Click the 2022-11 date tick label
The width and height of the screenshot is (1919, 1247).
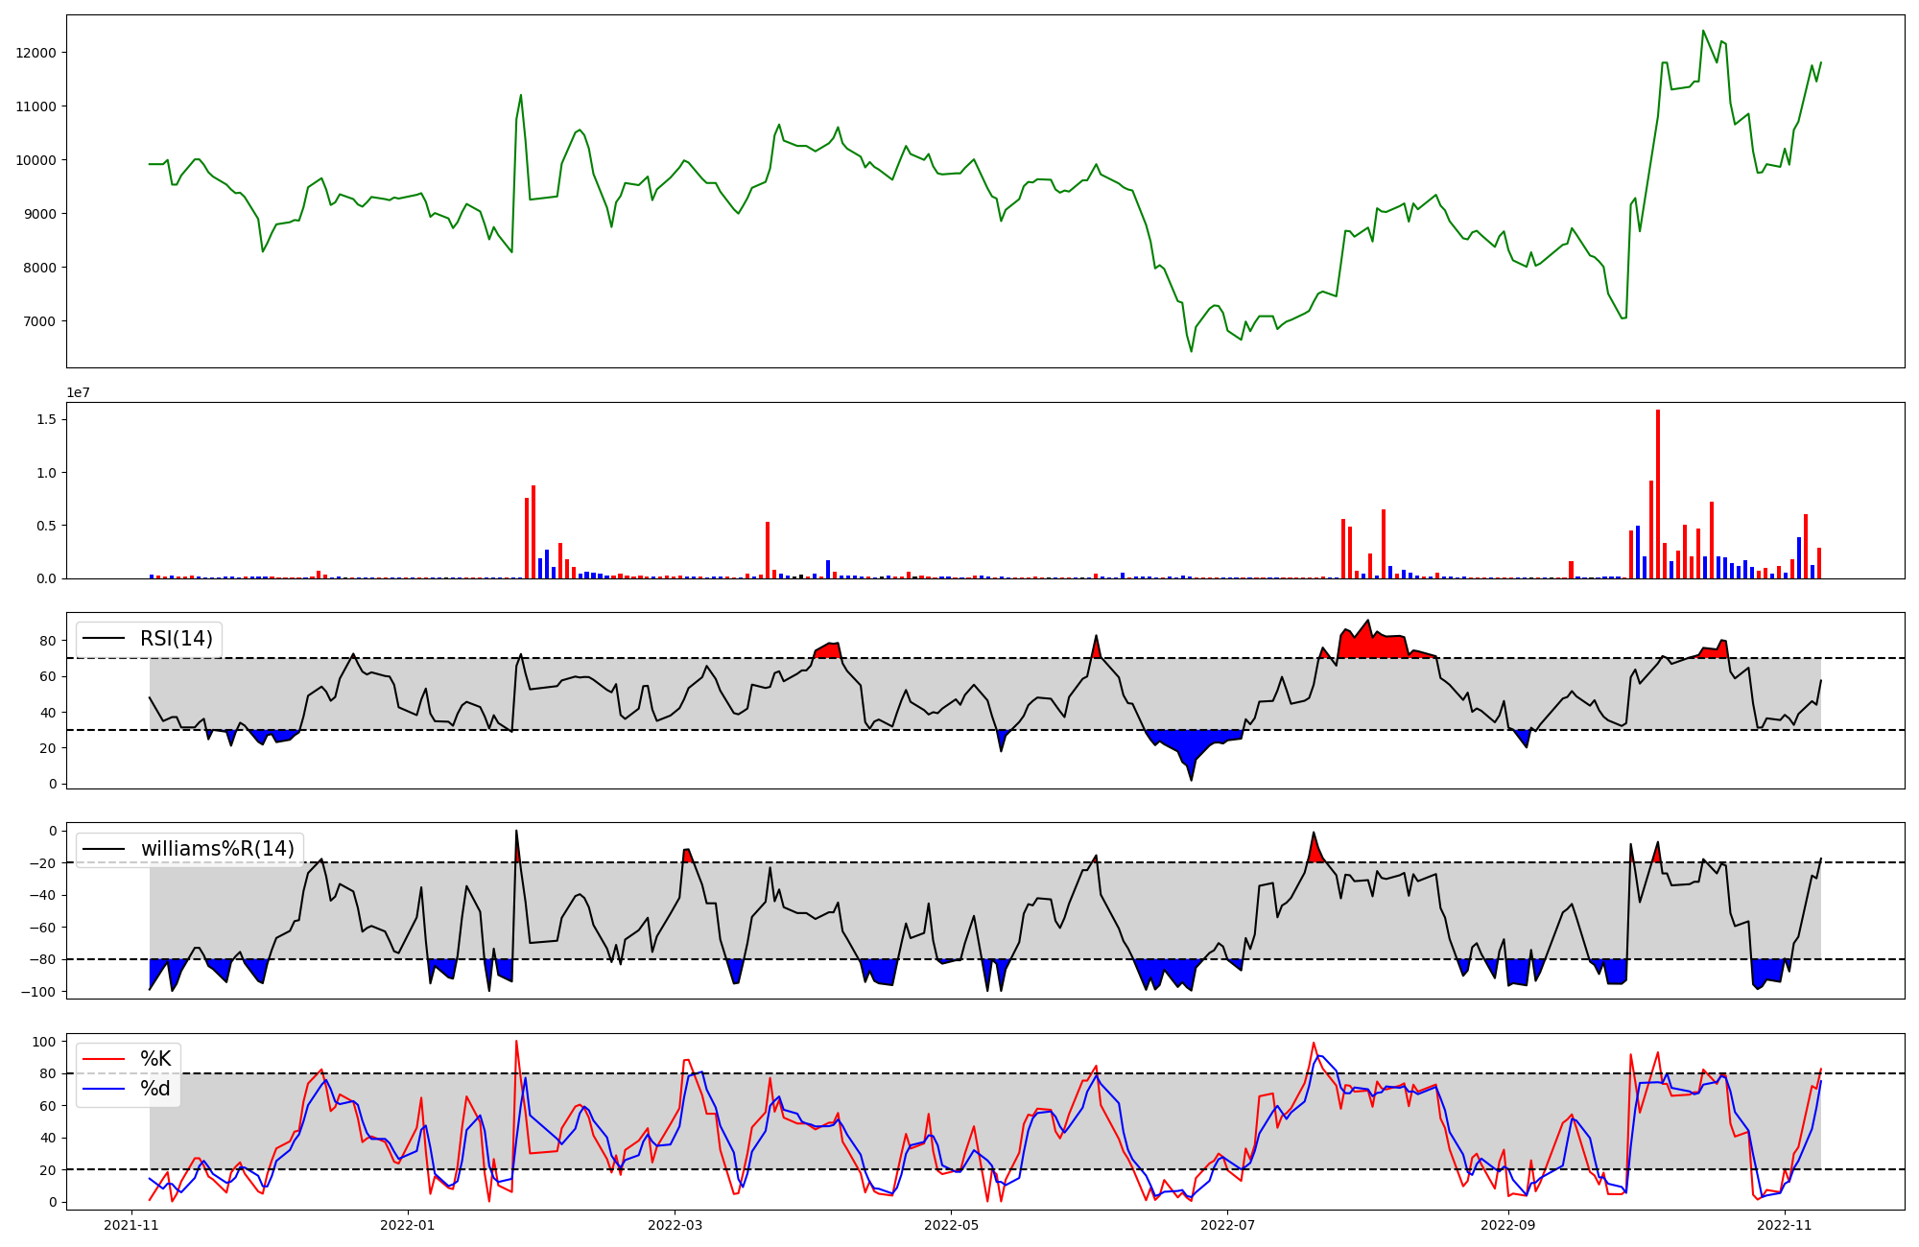(1784, 1225)
